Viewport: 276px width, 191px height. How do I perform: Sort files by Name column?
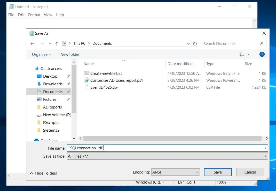(88, 63)
